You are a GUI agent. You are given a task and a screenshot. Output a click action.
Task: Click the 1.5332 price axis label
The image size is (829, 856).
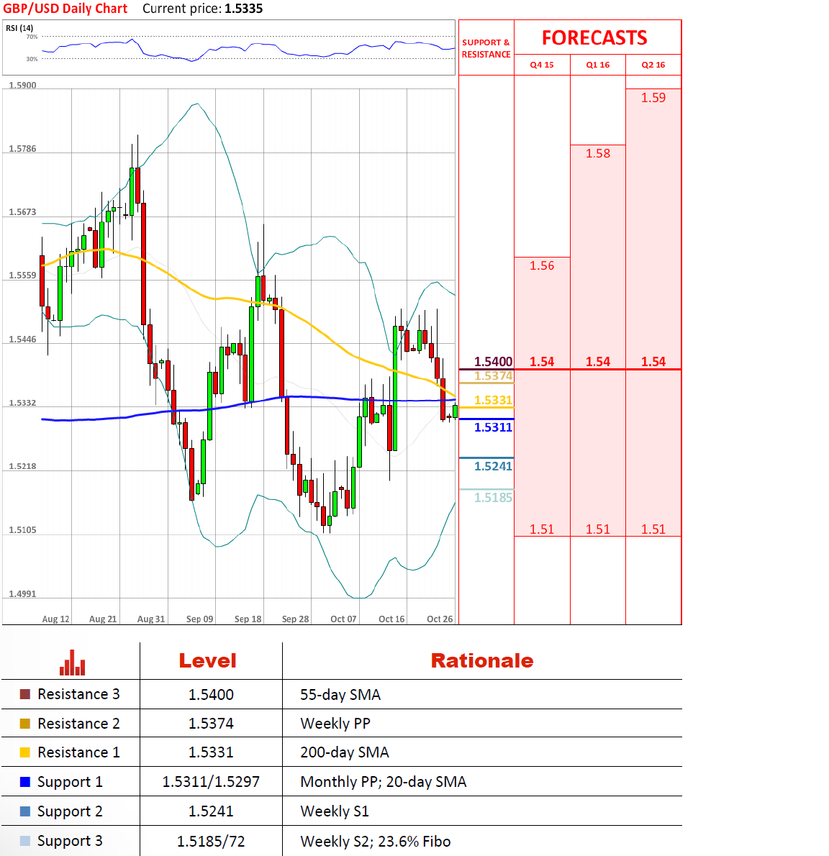click(x=22, y=403)
